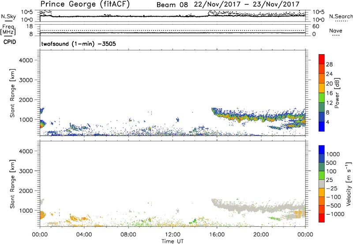Click the "08:00" time tick label

128,235
